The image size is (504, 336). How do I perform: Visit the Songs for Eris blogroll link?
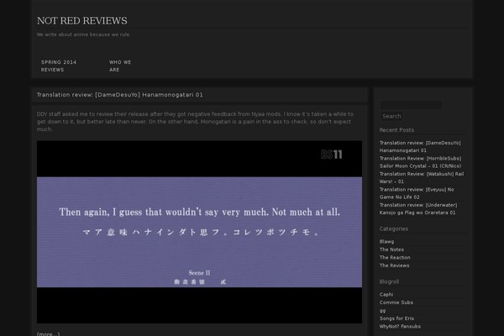click(x=396, y=318)
